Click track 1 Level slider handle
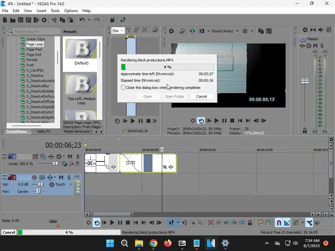Viewport: 335px width, 251px height. pos(55,164)
